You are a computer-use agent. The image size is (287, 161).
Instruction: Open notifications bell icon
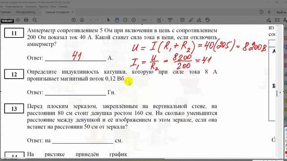point(269,12)
